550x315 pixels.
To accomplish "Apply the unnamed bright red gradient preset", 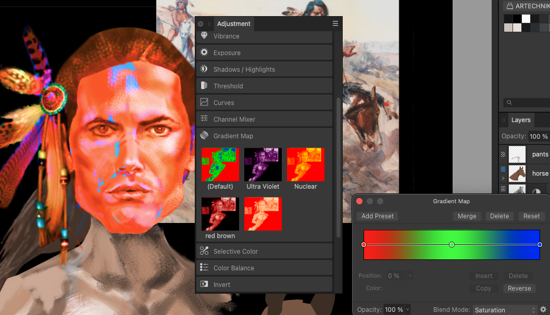I will pyautogui.click(x=263, y=214).
